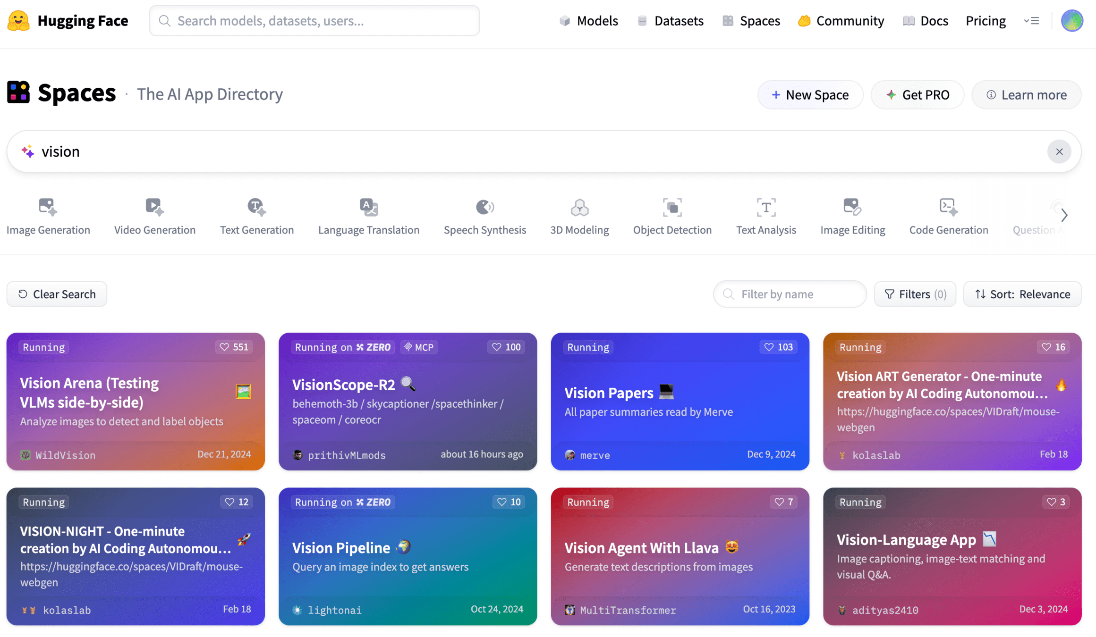Open the Sort: Relevance dropdown
This screenshot has width=1096, height=637.
click(1022, 294)
